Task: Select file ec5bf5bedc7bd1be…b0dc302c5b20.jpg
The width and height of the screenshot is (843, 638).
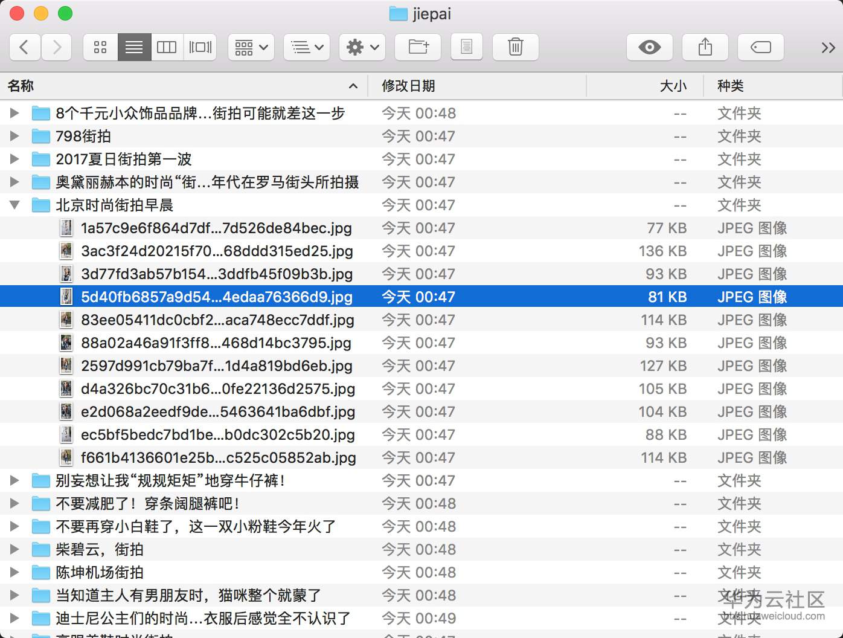Action: coord(421,434)
